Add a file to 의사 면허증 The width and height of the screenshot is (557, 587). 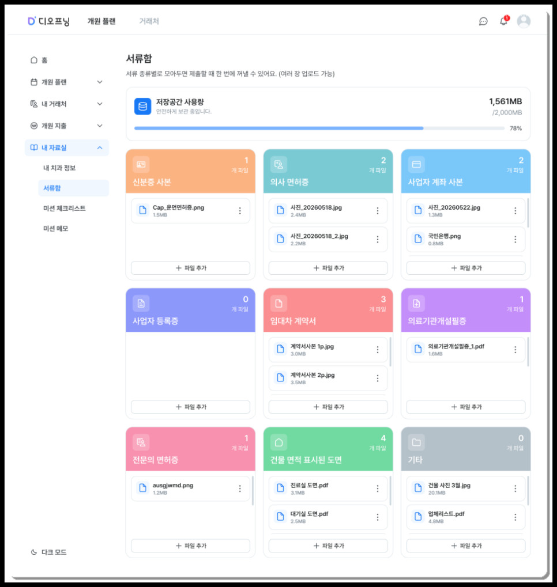point(328,268)
